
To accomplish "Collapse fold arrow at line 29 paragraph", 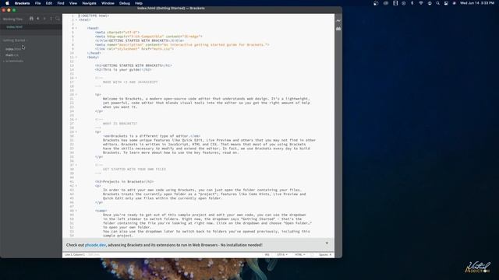I will [76, 131].
